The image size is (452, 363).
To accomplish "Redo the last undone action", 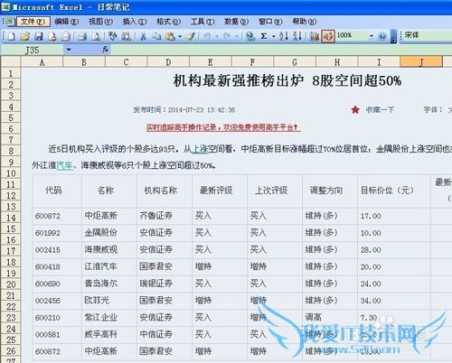I will pyautogui.click(x=227, y=36).
